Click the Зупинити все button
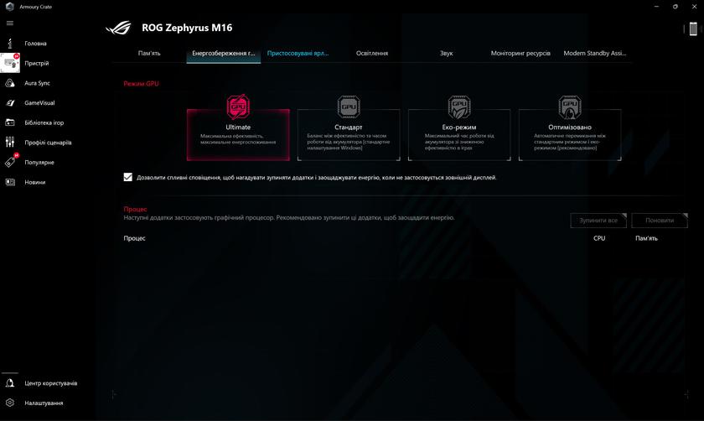The height and width of the screenshot is (421, 704). click(x=598, y=221)
